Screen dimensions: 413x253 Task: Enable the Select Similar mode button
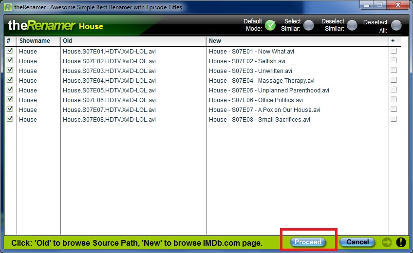tap(309, 25)
